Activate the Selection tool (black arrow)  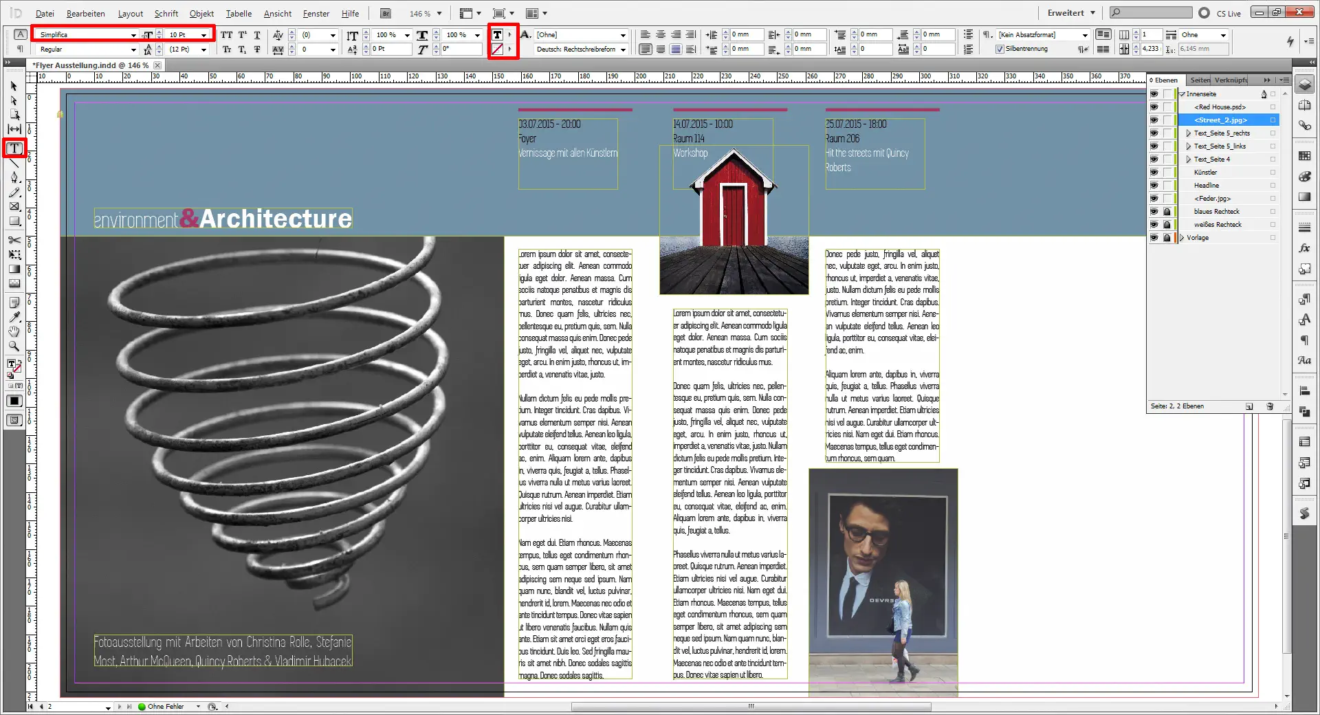click(x=12, y=86)
